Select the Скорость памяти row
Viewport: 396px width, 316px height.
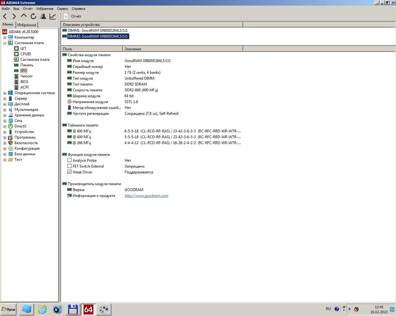tap(152, 90)
